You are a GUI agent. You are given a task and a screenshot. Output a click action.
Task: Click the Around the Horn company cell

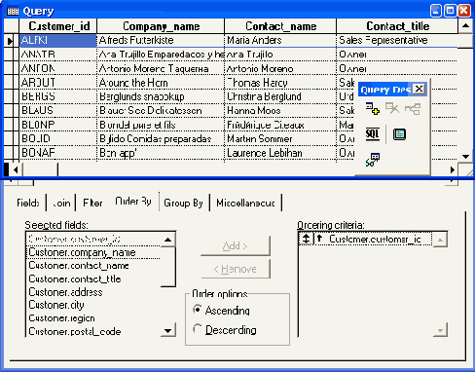tap(161, 83)
